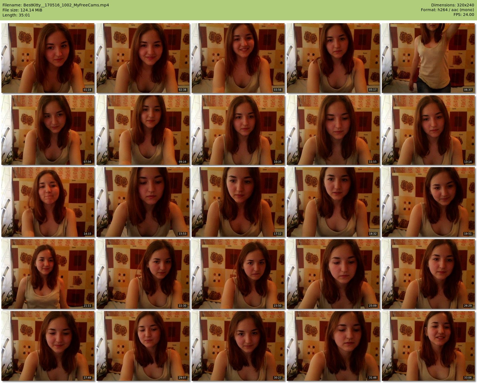This screenshot has height=383, width=477.
Task: Click the thumbnail at 17:12
Action: click(x=238, y=202)
